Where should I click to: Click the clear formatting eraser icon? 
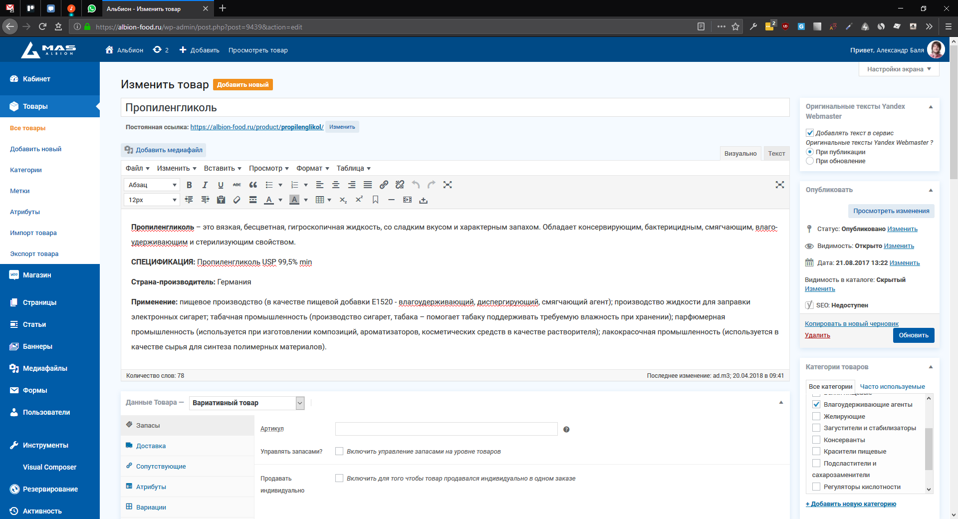point(237,200)
